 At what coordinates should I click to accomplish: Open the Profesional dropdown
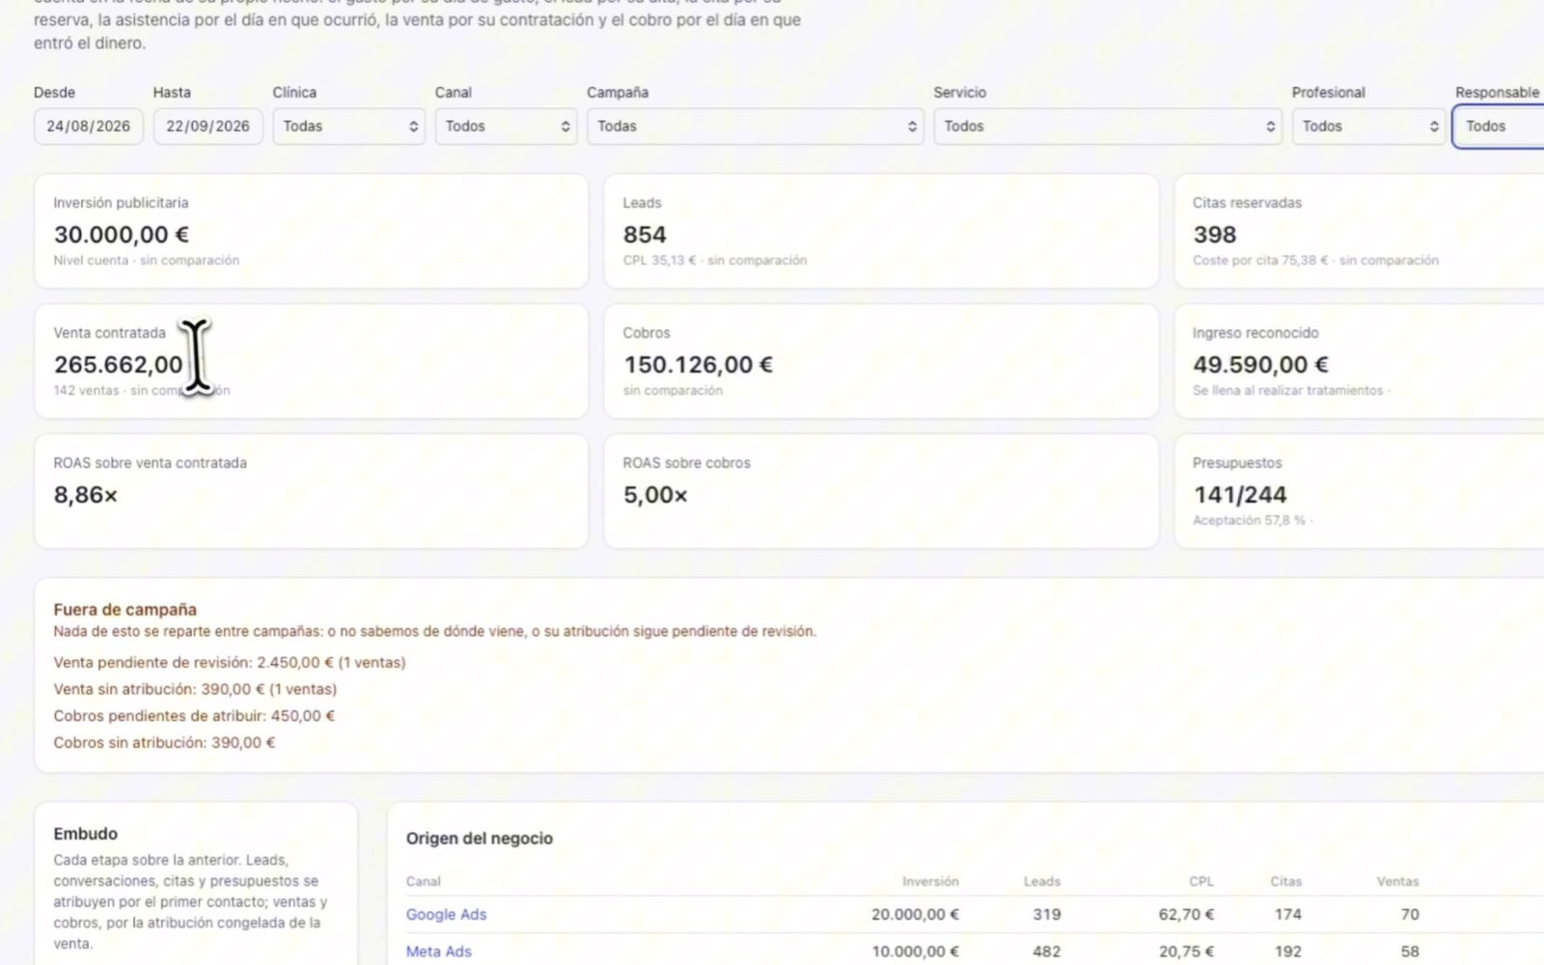pyautogui.click(x=1368, y=126)
